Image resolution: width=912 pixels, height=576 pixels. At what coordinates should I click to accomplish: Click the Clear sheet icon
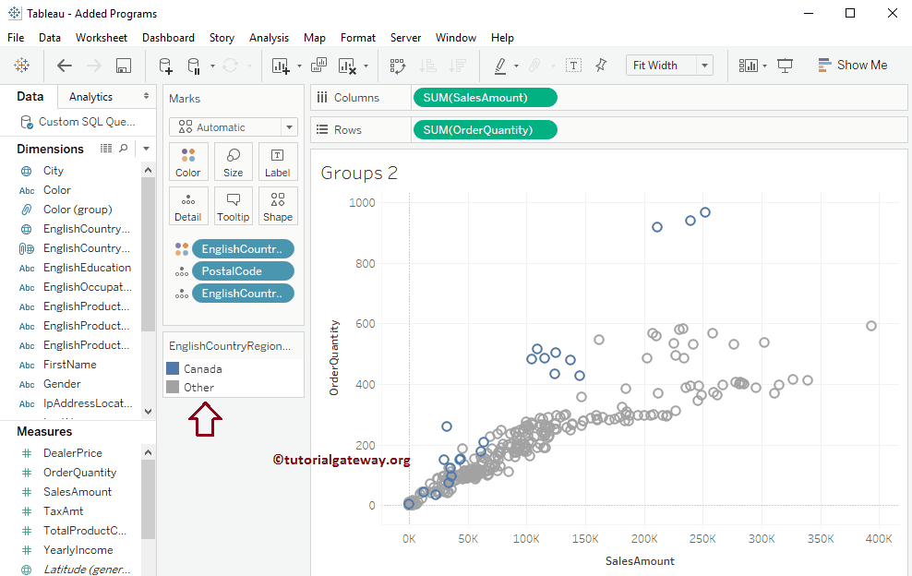347,66
